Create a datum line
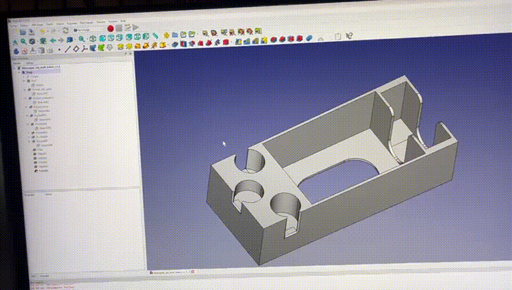The image size is (512, 290). point(67,49)
